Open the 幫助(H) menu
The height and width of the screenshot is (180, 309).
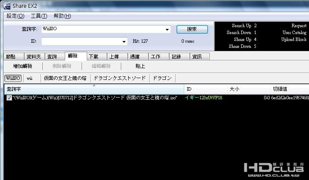click(62, 16)
